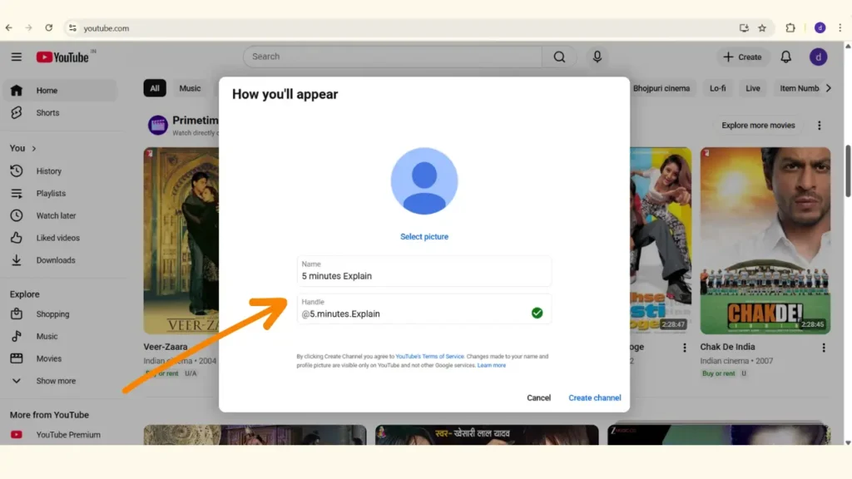852x479 pixels.
Task: Select the Music filter chip
Action: [x=190, y=88]
